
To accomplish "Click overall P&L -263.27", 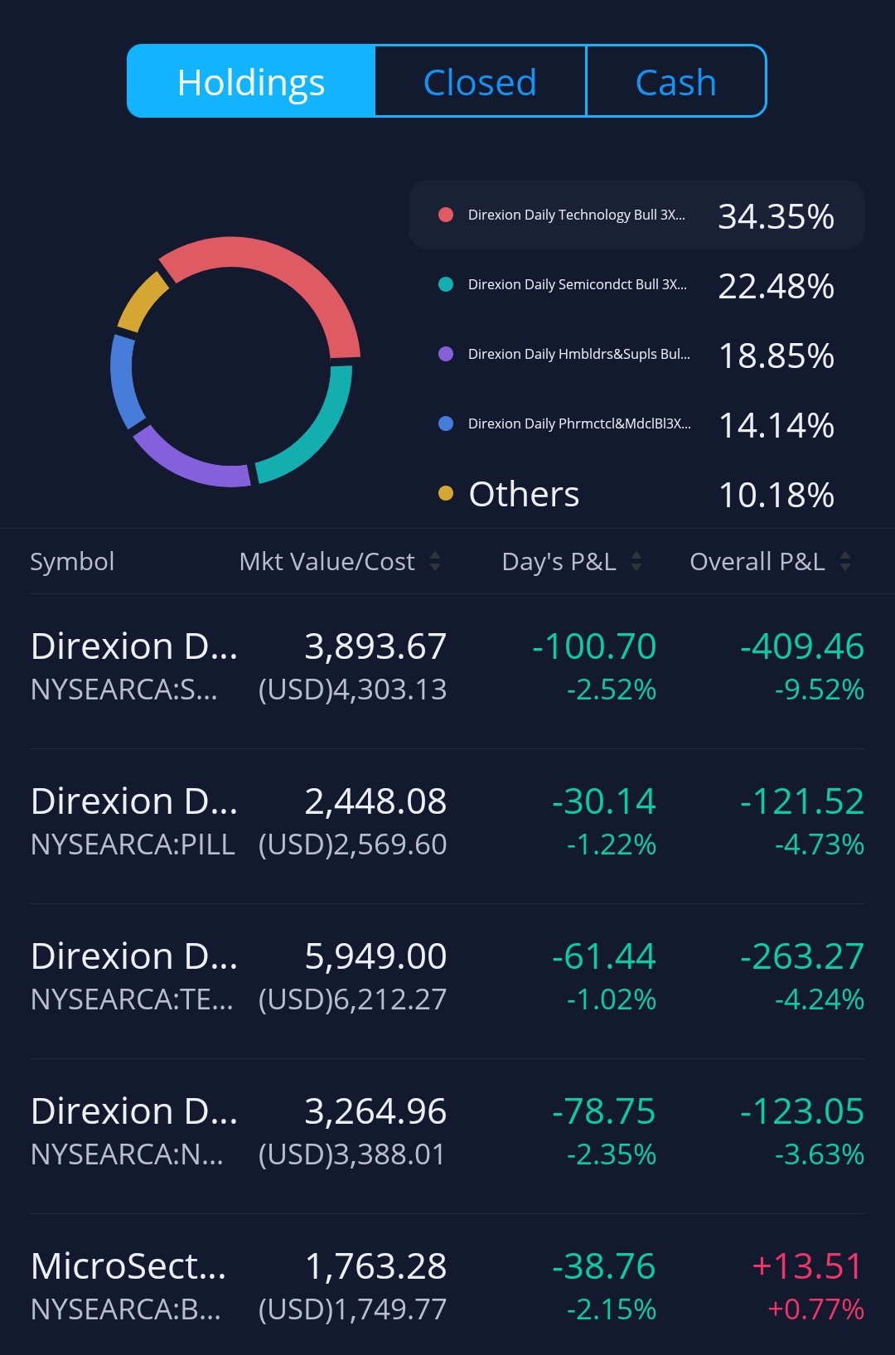I will click(x=802, y=956).
